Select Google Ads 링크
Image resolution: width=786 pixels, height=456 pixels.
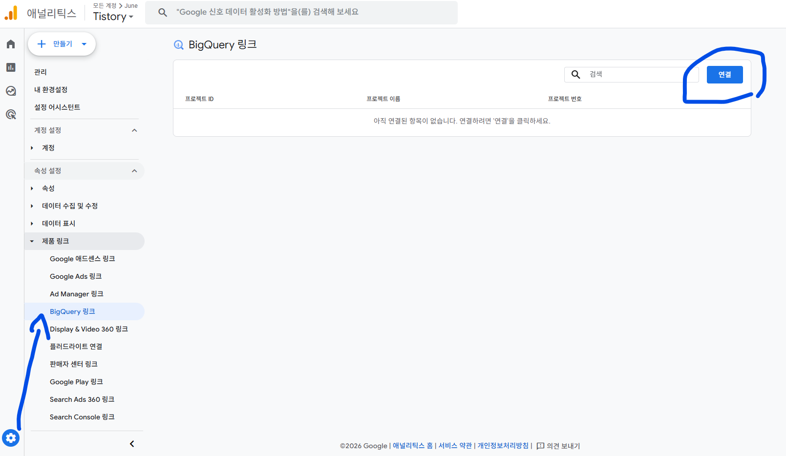tap(76, 276)
